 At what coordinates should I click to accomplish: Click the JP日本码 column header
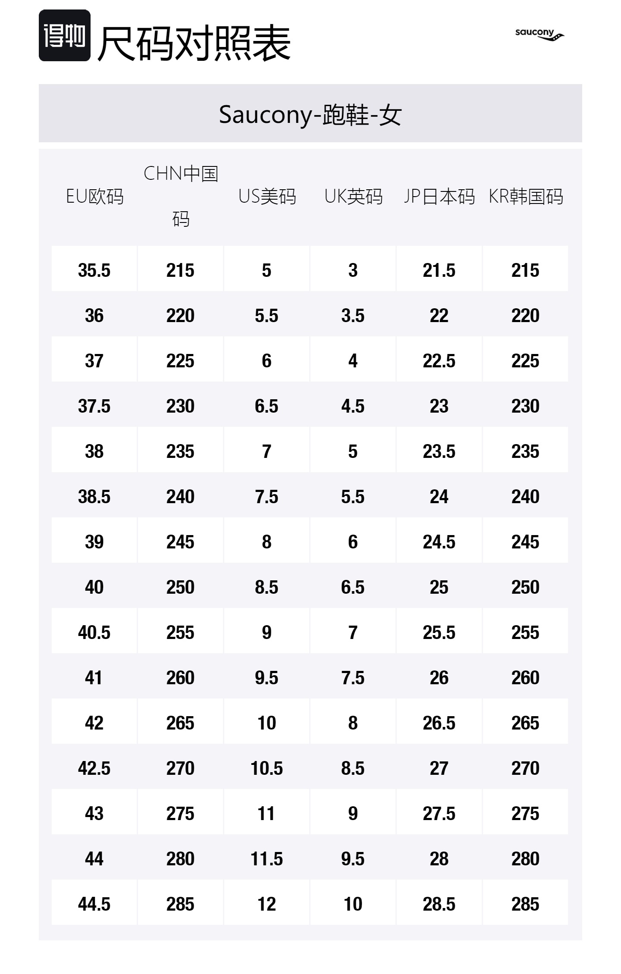(439, 197)
